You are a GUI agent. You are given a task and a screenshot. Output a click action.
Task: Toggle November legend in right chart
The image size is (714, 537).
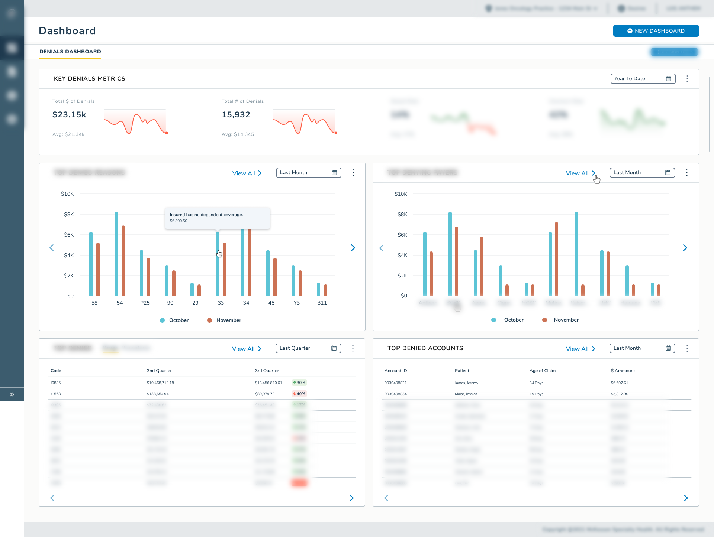560,320
